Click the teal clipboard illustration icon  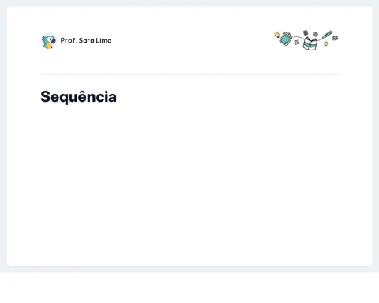click(x=286, y=39)
